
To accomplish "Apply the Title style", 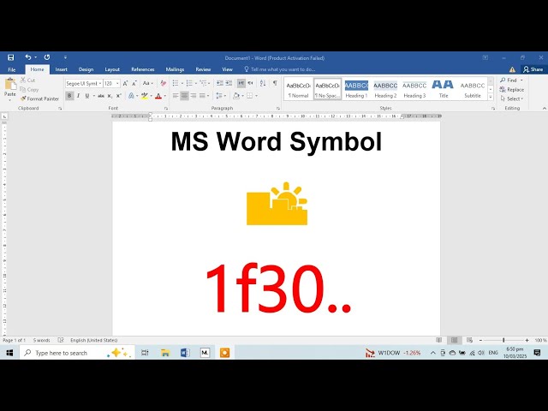I will click(444, 89).
